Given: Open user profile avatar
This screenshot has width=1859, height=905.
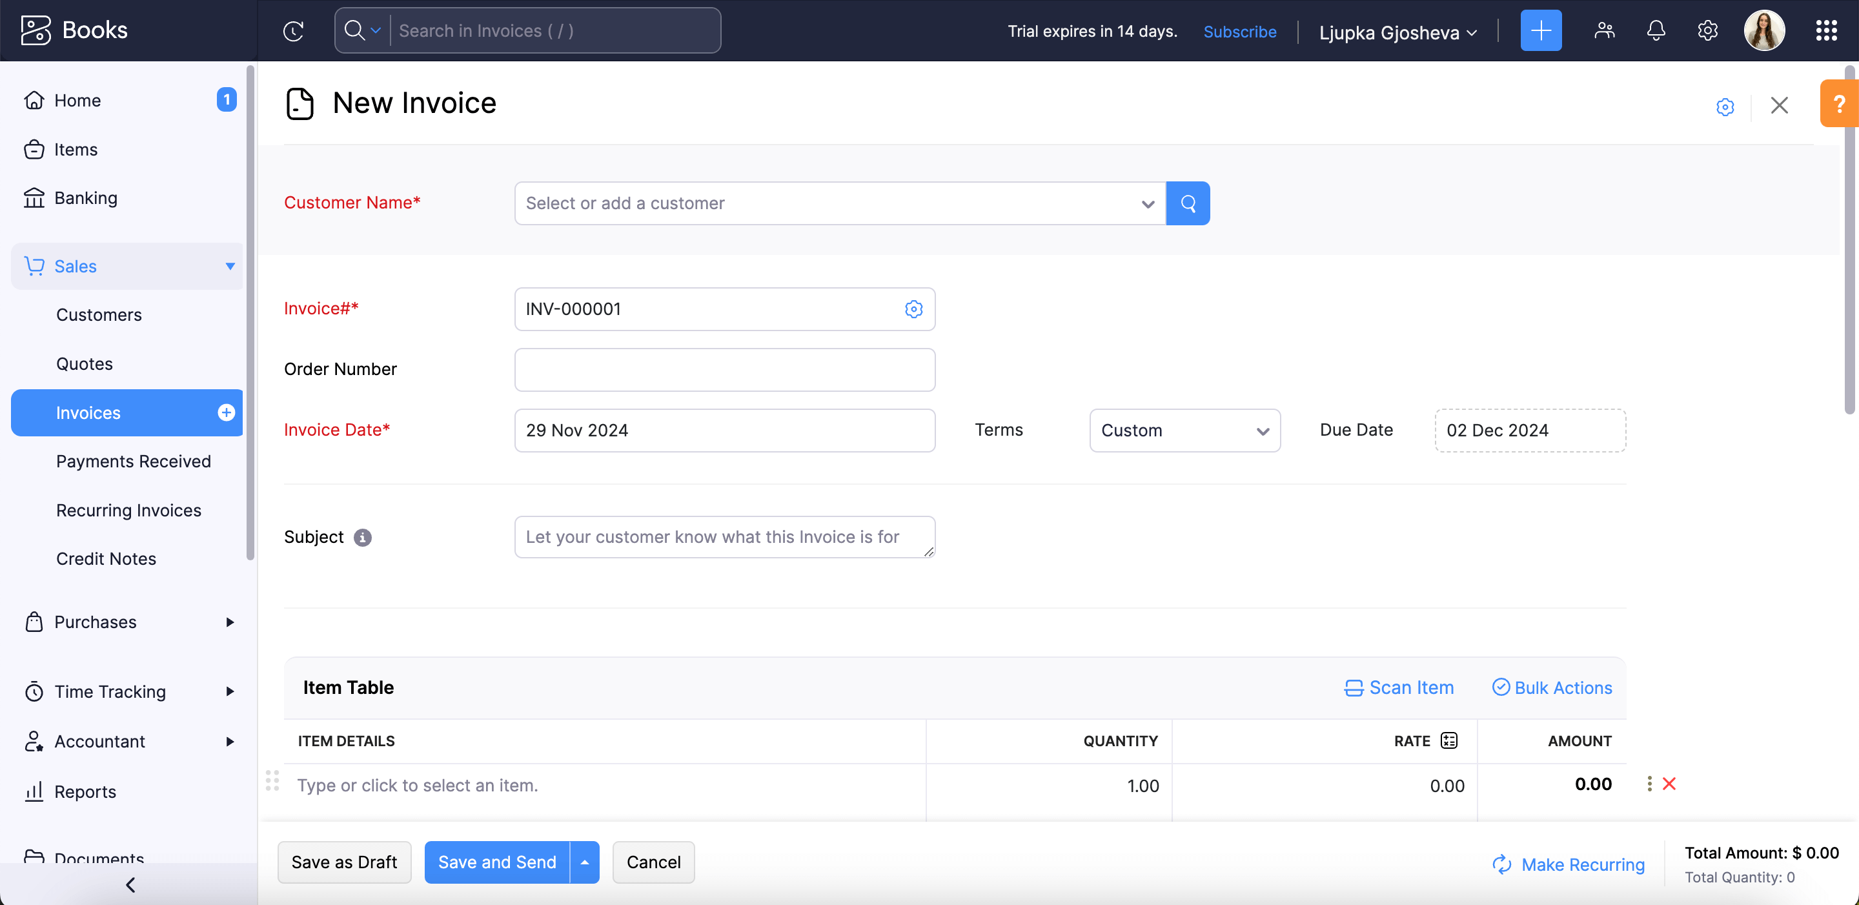Looking at the screenshot, I should coord(1763,30).
